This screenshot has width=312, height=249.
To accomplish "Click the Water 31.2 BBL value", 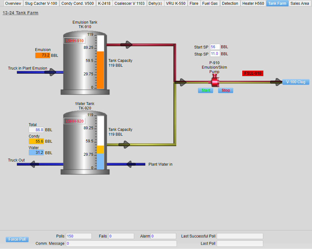I will (x=36, y=153).
